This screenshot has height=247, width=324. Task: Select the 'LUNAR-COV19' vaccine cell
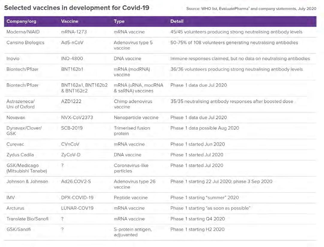coord(77,208)
